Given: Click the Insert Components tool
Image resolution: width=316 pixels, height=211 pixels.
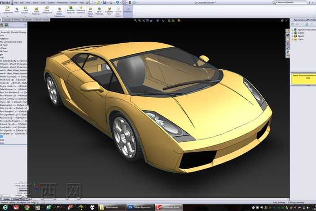Looking at the screenshot, I should [x=8, y=10].
